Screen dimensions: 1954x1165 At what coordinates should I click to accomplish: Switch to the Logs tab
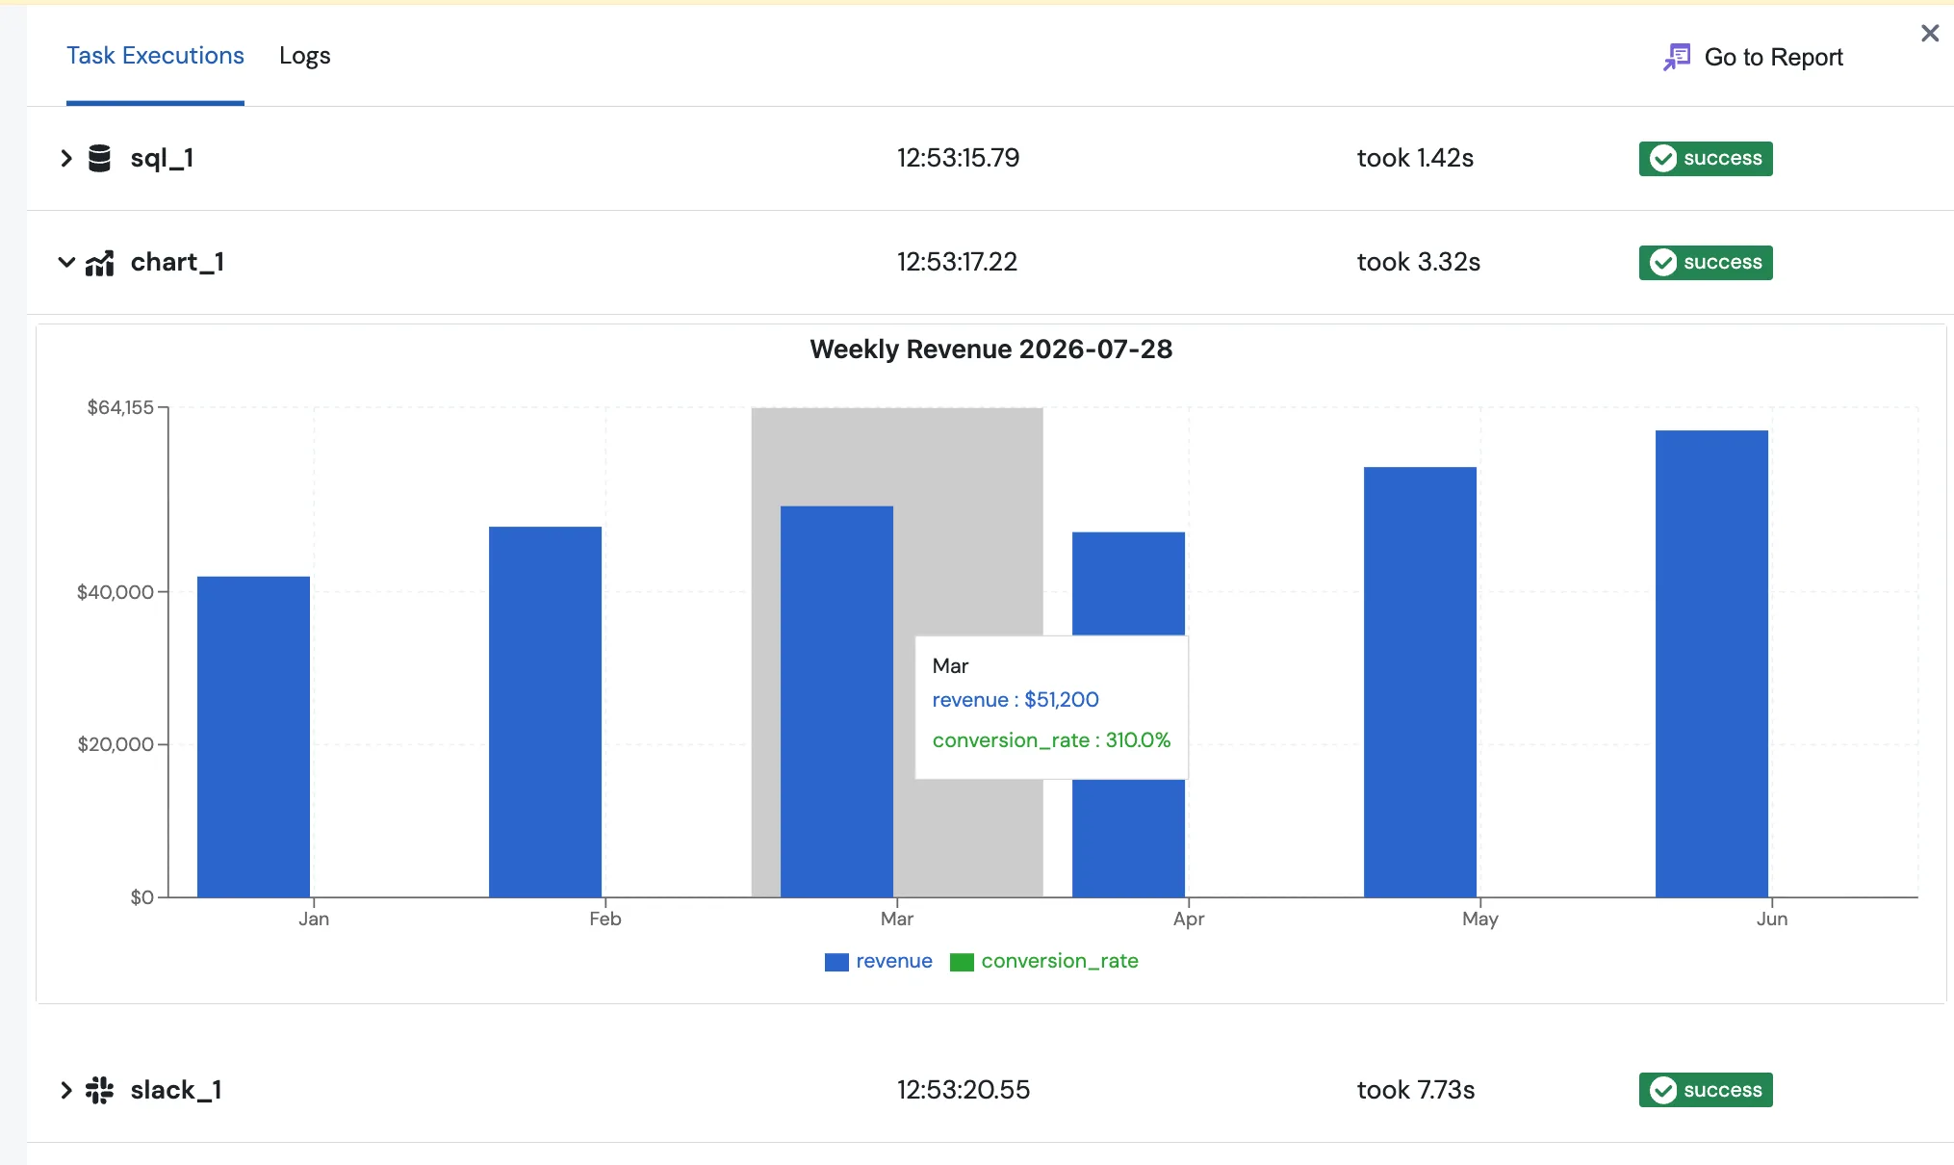[304, 56]
